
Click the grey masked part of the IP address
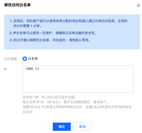click(x=30, y=69)
